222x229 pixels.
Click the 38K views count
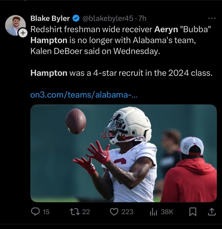[x=167, y=212]
